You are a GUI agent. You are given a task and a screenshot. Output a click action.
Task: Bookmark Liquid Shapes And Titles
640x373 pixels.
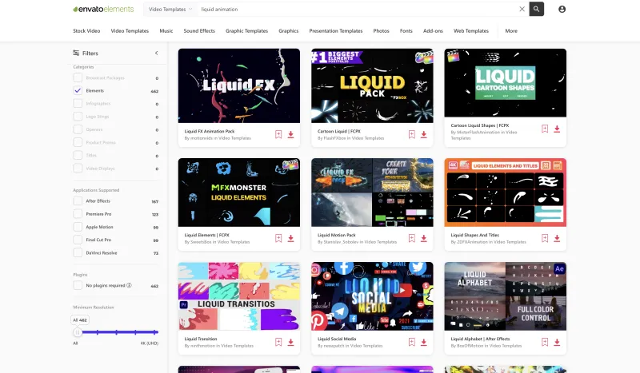click(x=545, y=238)
